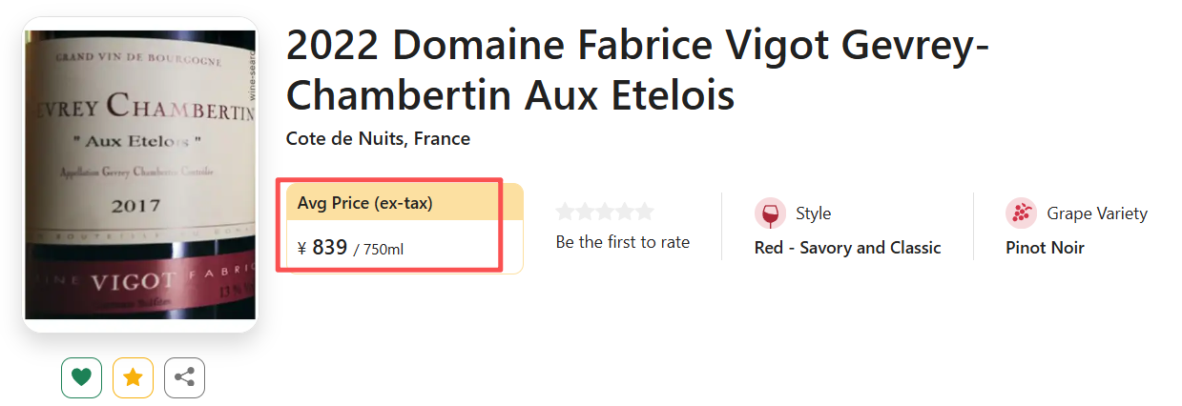Open the Cote de Nuits, France region link

click(378, 139)
